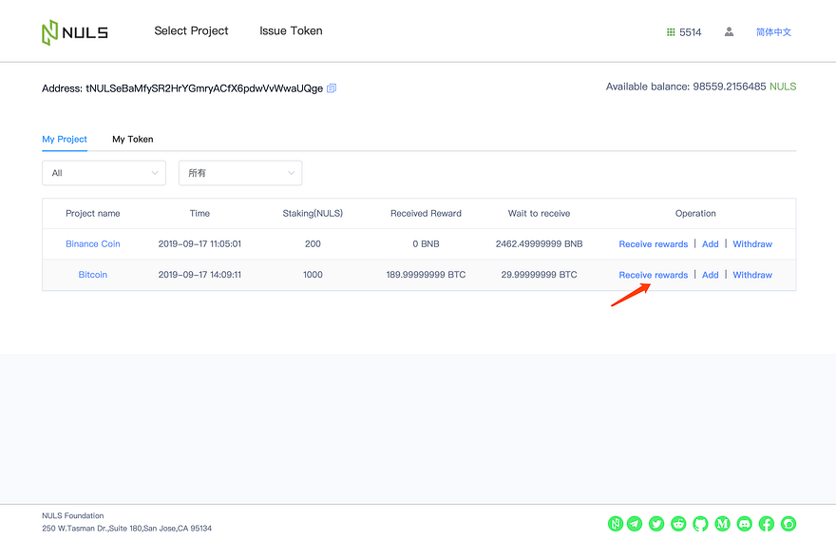Click the staking value 200
The height and width of the screenshot is (541, 836).
click(x=313, y=243)
